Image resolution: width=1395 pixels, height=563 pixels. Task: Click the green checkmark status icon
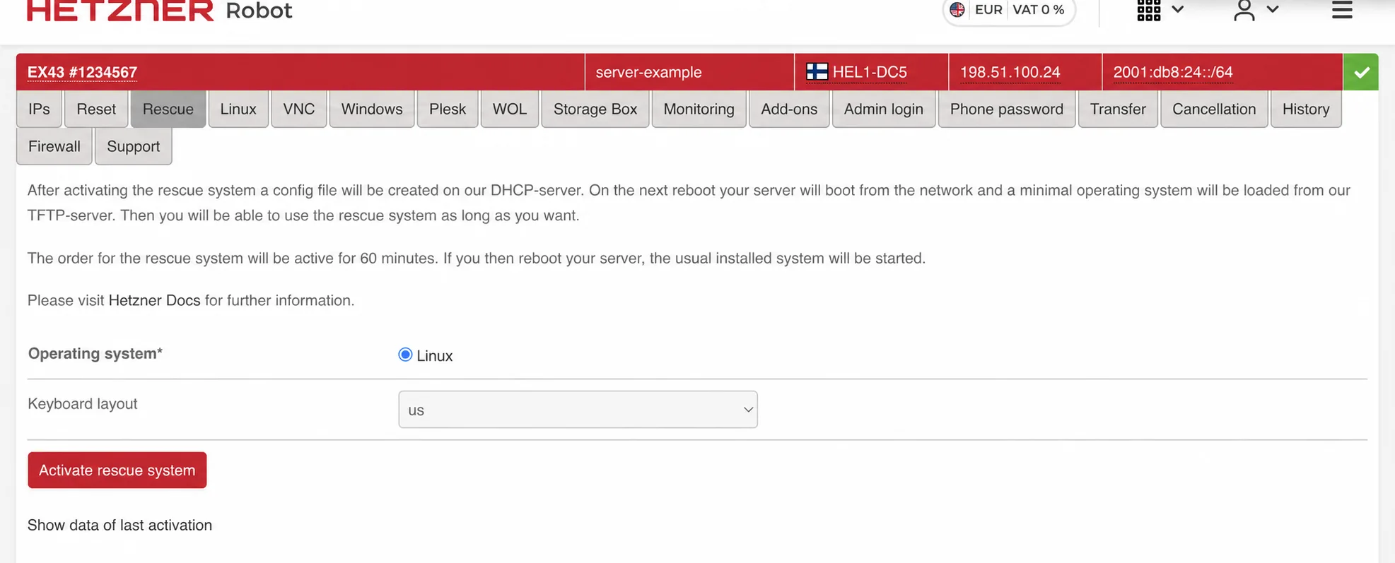(1361, 72)
